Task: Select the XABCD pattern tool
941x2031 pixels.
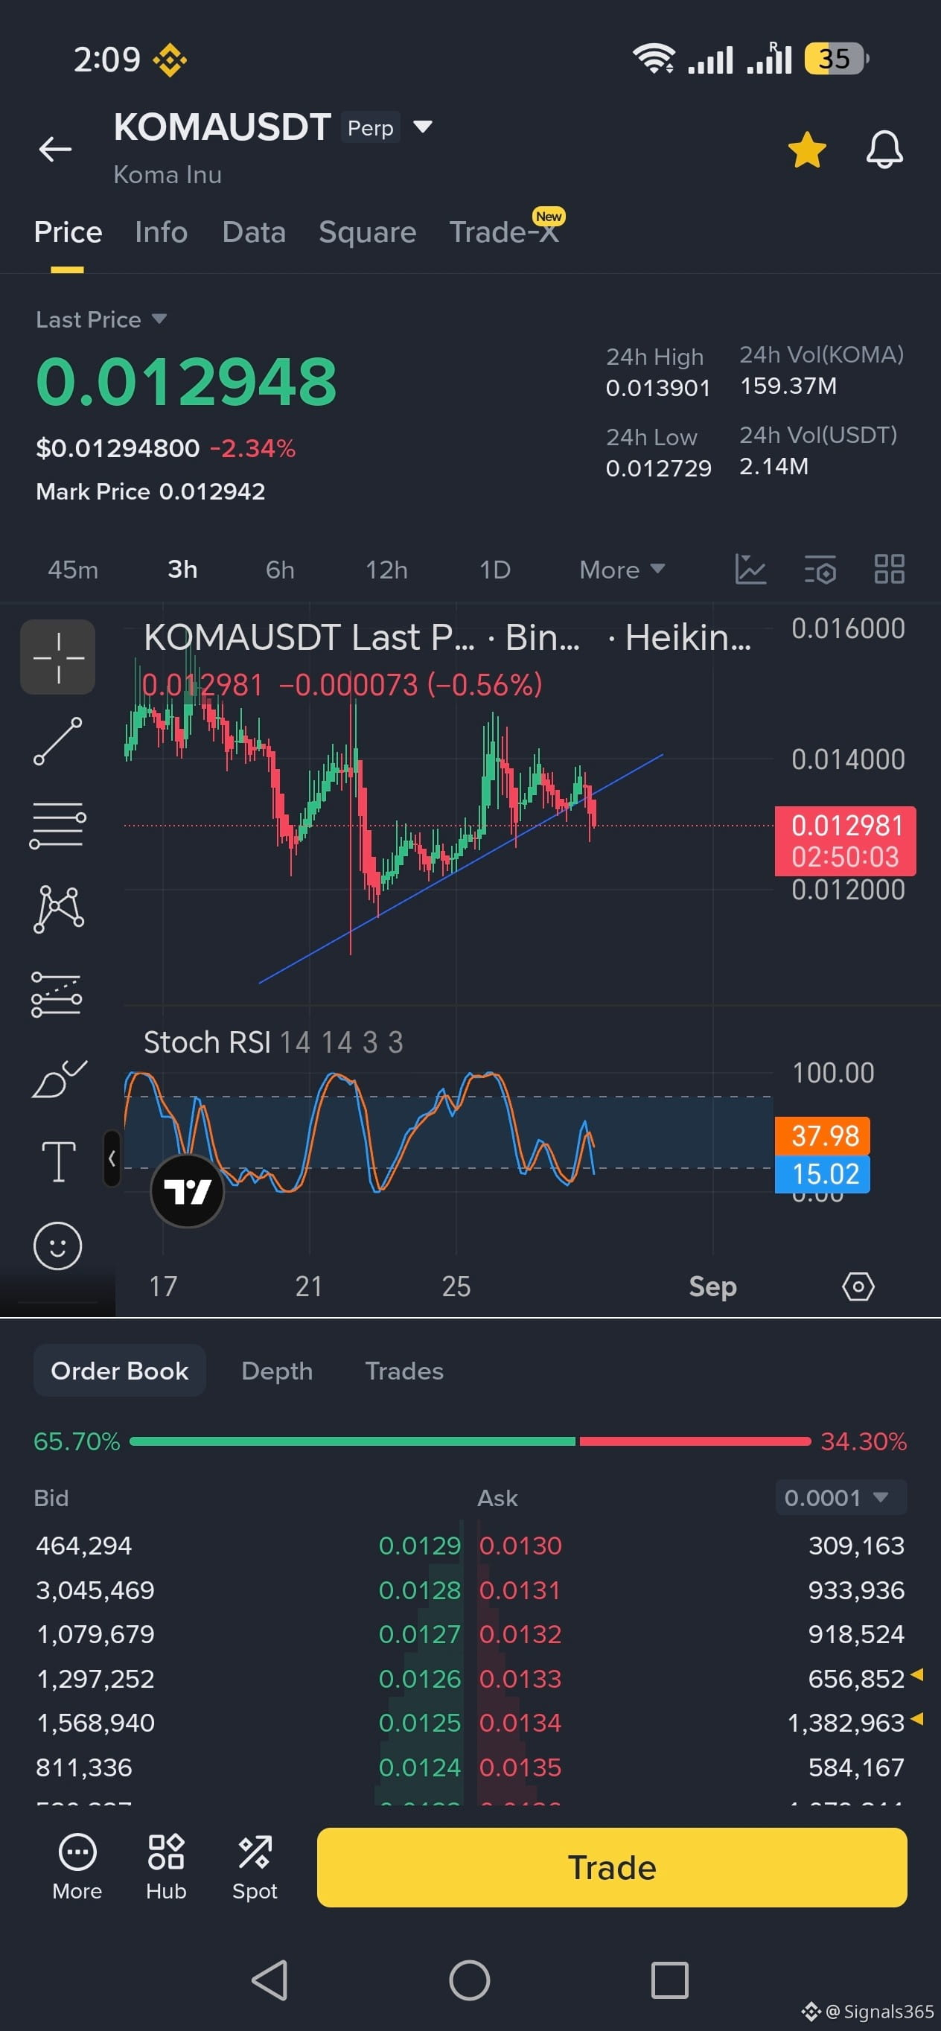Action: (58, 909)
